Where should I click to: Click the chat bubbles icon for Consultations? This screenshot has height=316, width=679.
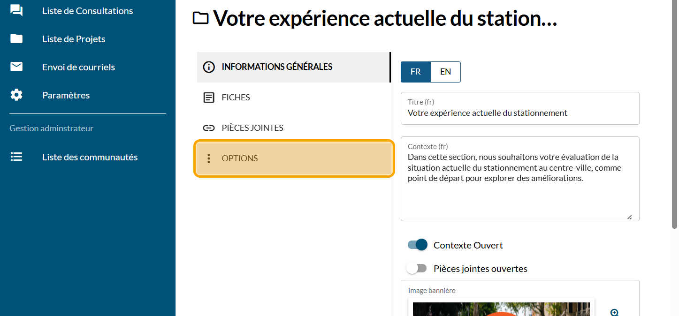coord(16,10)
